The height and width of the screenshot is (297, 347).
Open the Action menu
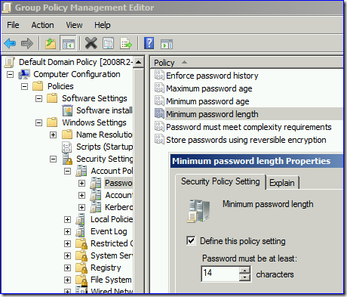pyautogui.click(x=42, y=25)
